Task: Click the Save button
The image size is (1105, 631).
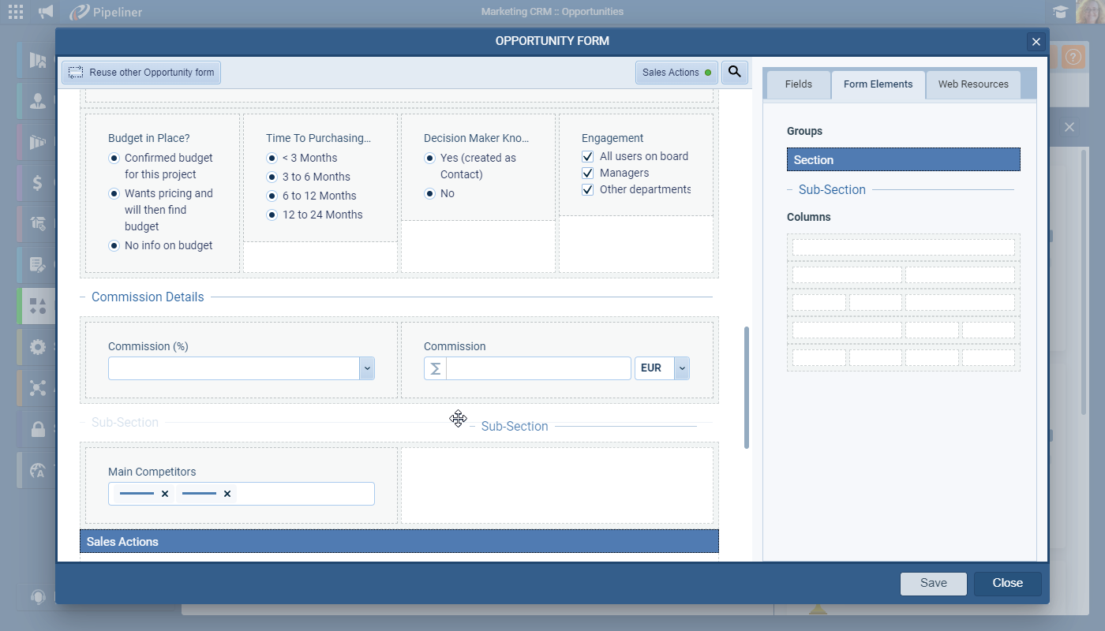Action: click(x=933, y=584)
